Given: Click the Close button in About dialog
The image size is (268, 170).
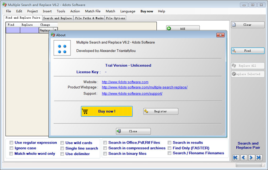Looking at the screenshot, I should point(133,132).
